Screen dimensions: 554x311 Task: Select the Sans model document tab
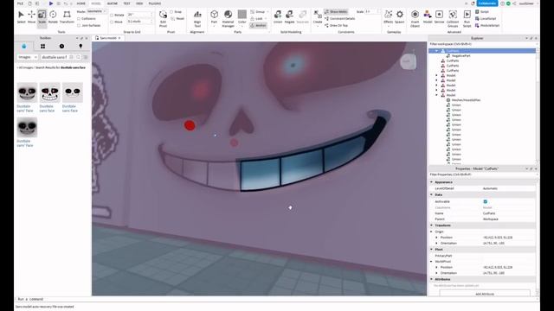(107, 38)
